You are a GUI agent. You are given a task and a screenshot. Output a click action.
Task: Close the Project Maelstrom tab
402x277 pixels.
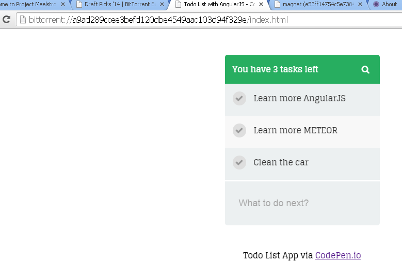click(63, 4)
